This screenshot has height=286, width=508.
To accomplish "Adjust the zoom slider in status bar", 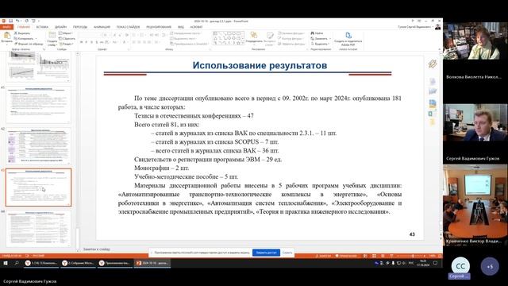I will tap(412, 256).
